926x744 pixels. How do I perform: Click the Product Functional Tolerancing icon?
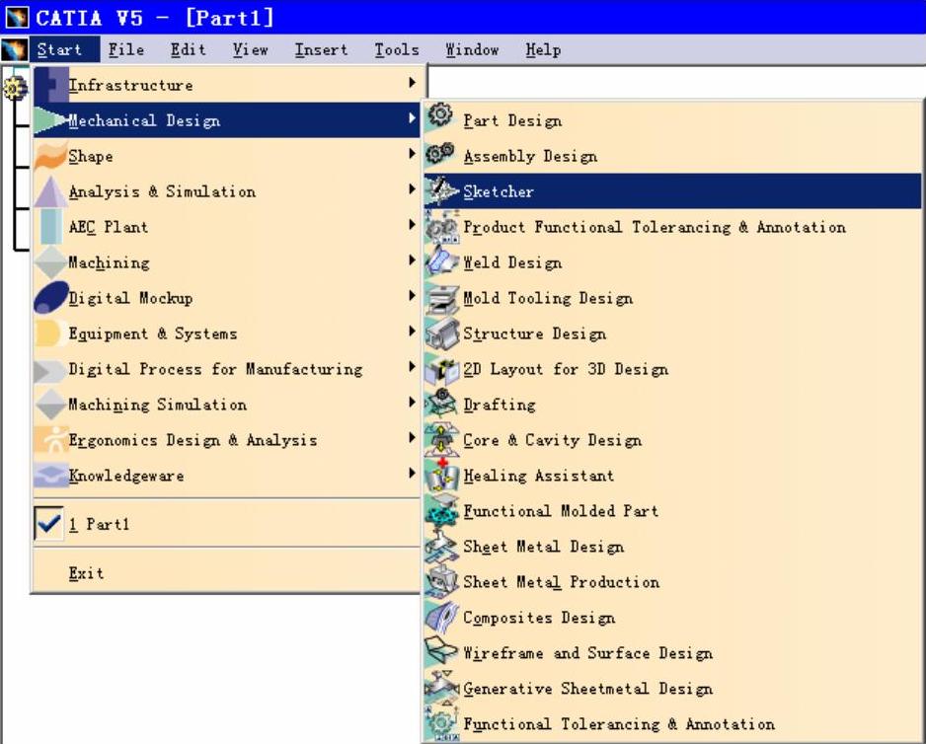point(441,227)
